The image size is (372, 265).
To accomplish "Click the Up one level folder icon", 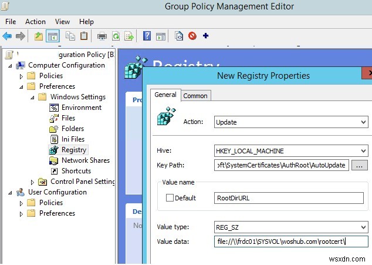I will (39, 36).
